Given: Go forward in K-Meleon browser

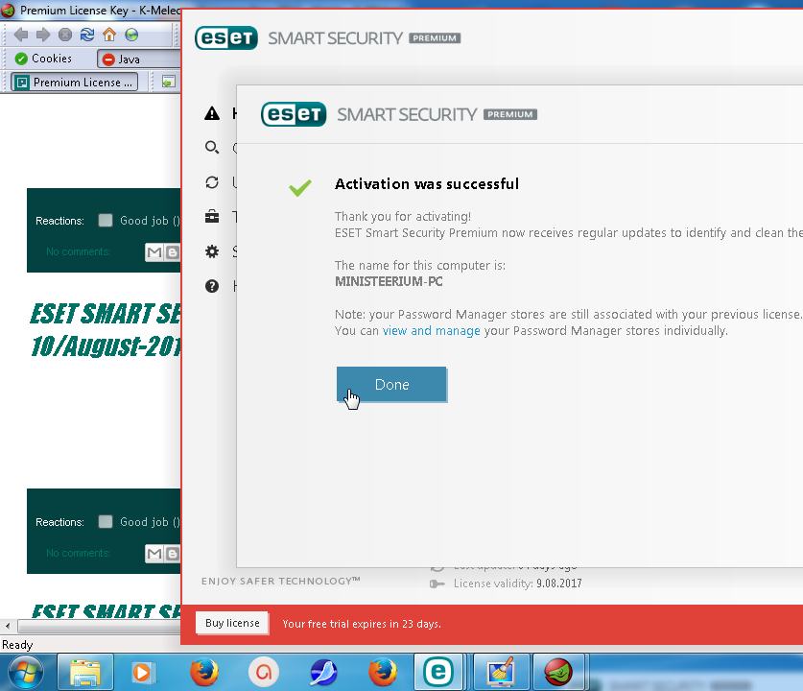Looking at the screenshot, I should coord(43,35).
